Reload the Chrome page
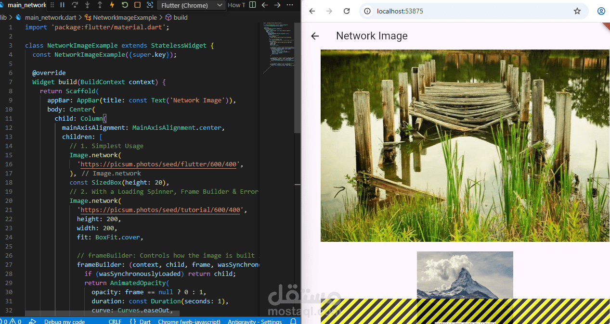This screenshot has height=324, width=610. tap(347, 11)
